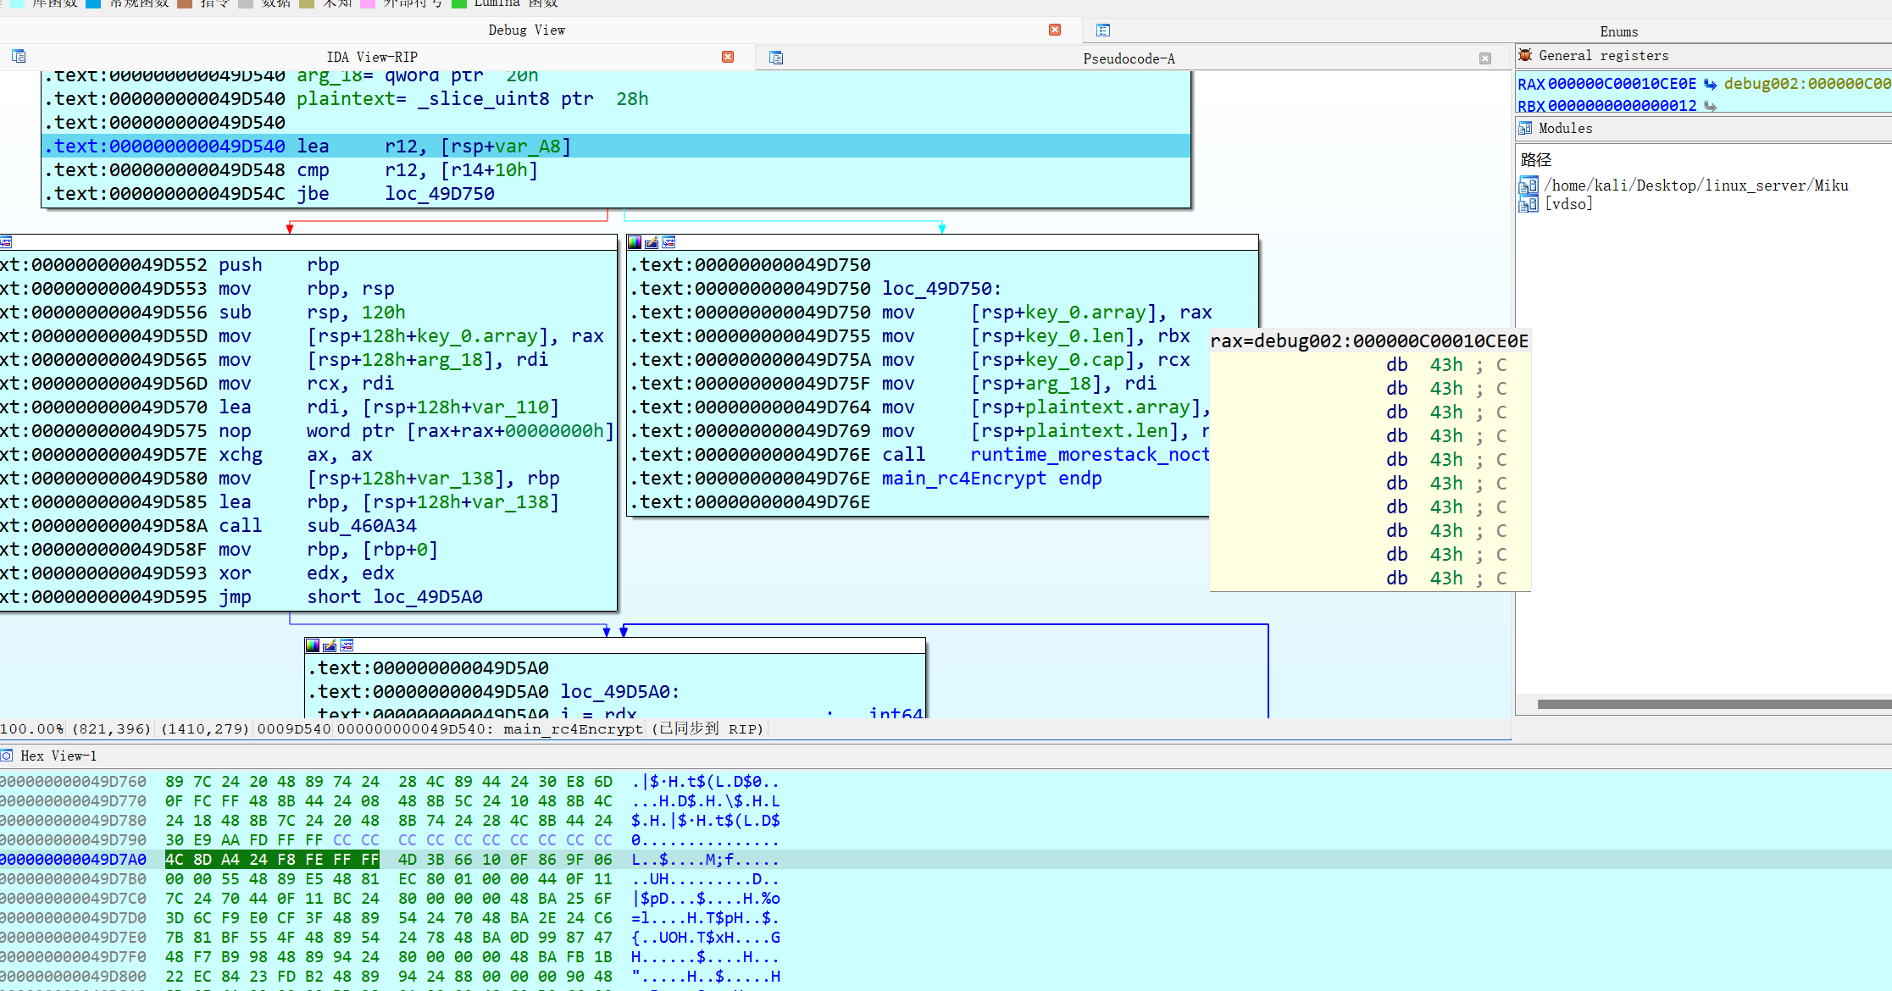Image resolution: width=1892 pixels, height=991 pixels.
Task: Switch to the Pseudocode-A tab
Action: pyautogui.click(x=1128, y=58)
